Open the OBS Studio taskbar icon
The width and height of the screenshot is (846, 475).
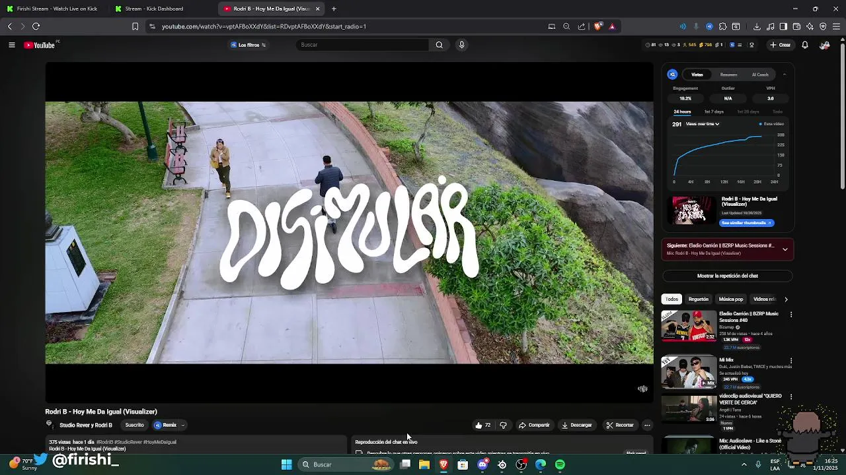[521, 464]
